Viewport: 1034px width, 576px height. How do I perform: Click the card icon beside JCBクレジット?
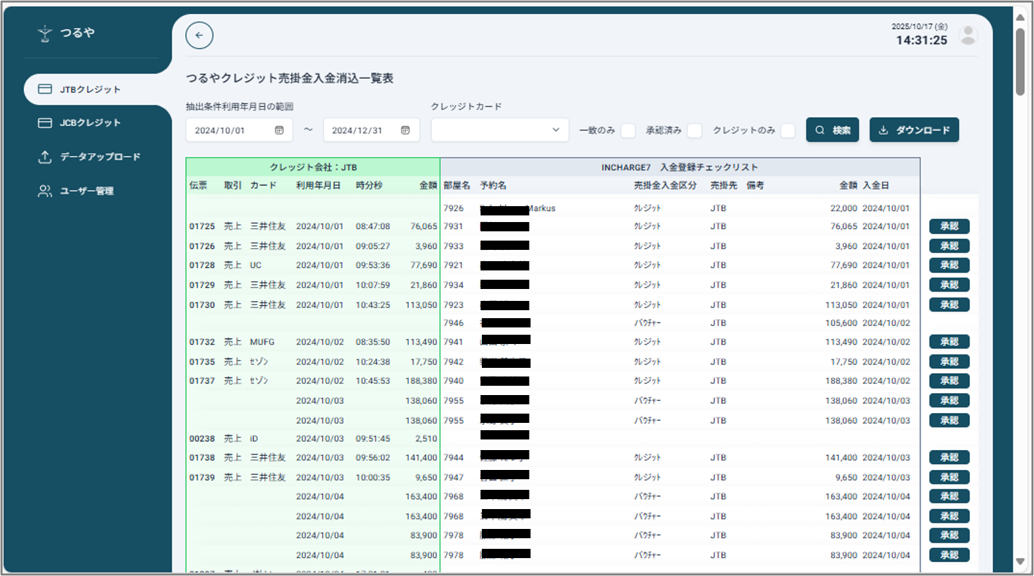click(x=45, y=123)
